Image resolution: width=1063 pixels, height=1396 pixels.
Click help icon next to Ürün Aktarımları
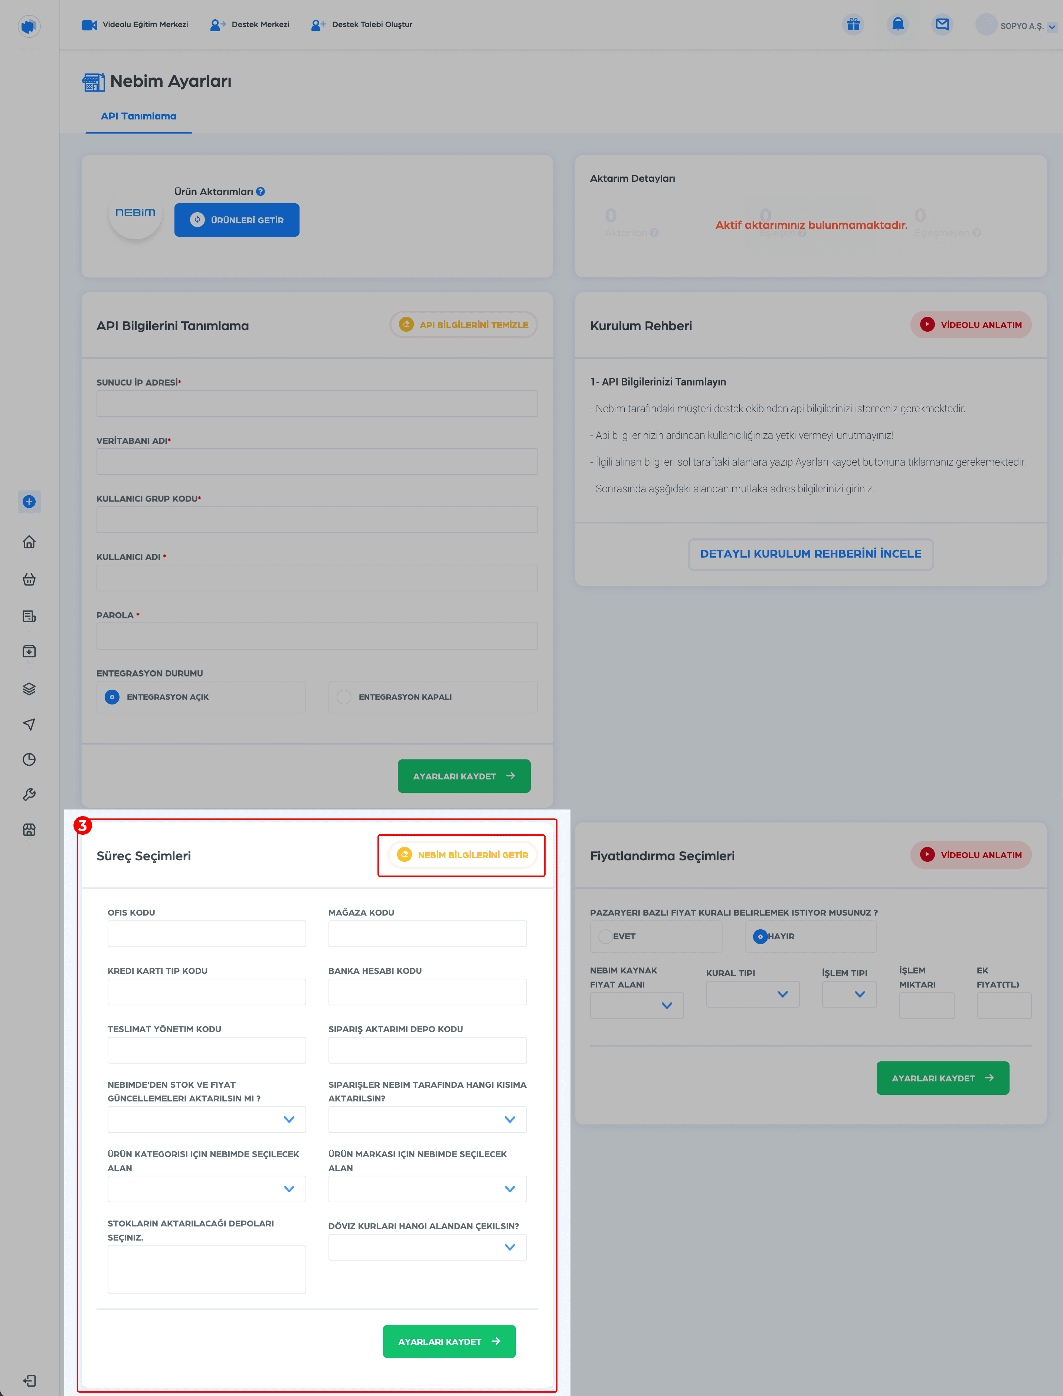(x=261, y=191)
